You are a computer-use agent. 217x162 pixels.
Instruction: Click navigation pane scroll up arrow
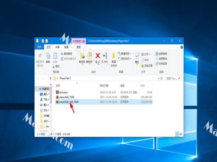click(x=51, y=85)
